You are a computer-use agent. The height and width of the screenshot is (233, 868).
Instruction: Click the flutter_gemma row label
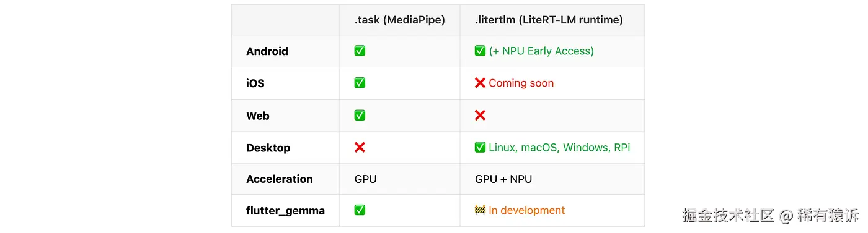point(286,211)
